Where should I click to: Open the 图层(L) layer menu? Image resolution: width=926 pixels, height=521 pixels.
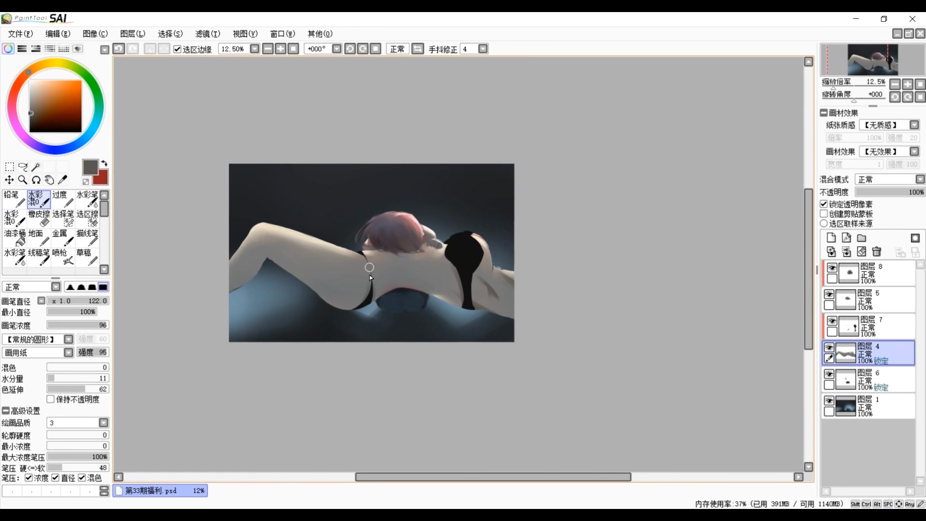132,34
